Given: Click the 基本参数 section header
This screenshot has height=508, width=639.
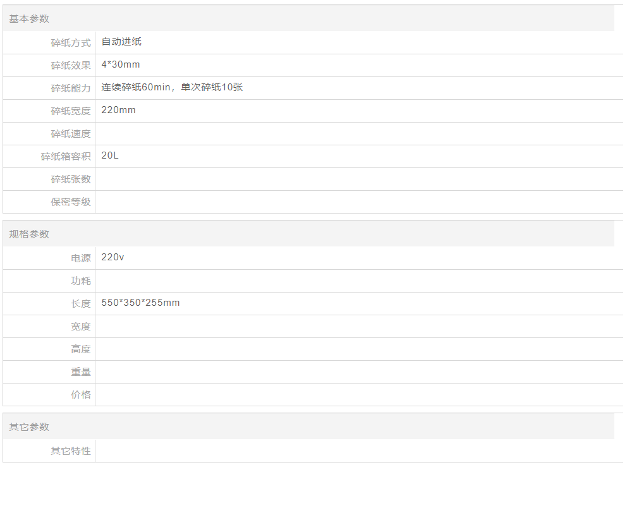Looking at the screenshot, I should point(29,19).
